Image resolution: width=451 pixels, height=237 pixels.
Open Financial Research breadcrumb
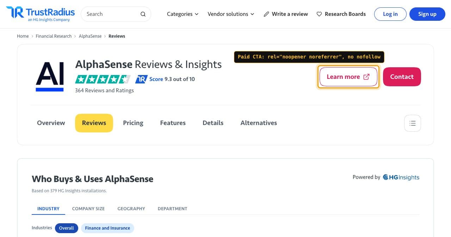tap(54, 36)
